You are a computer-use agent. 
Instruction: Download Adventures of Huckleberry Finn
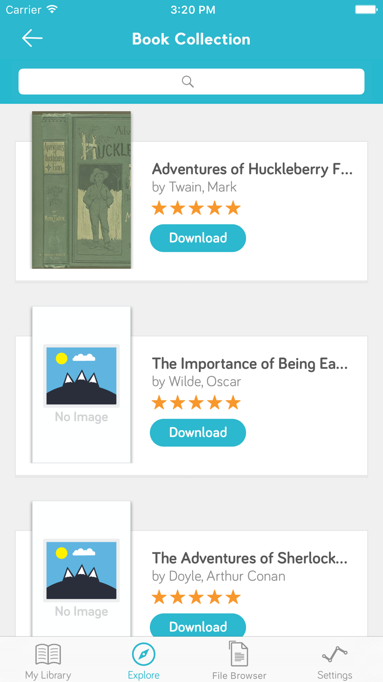198,238
